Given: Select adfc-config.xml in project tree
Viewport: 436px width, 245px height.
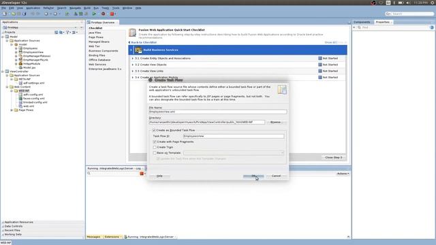Looking at the screenshot, I should pyautogui.click(x=33, y=95).
